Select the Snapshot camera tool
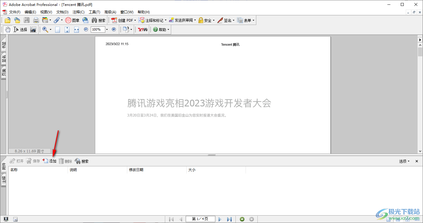Screen dimensions: 423x223 [33, 29]
